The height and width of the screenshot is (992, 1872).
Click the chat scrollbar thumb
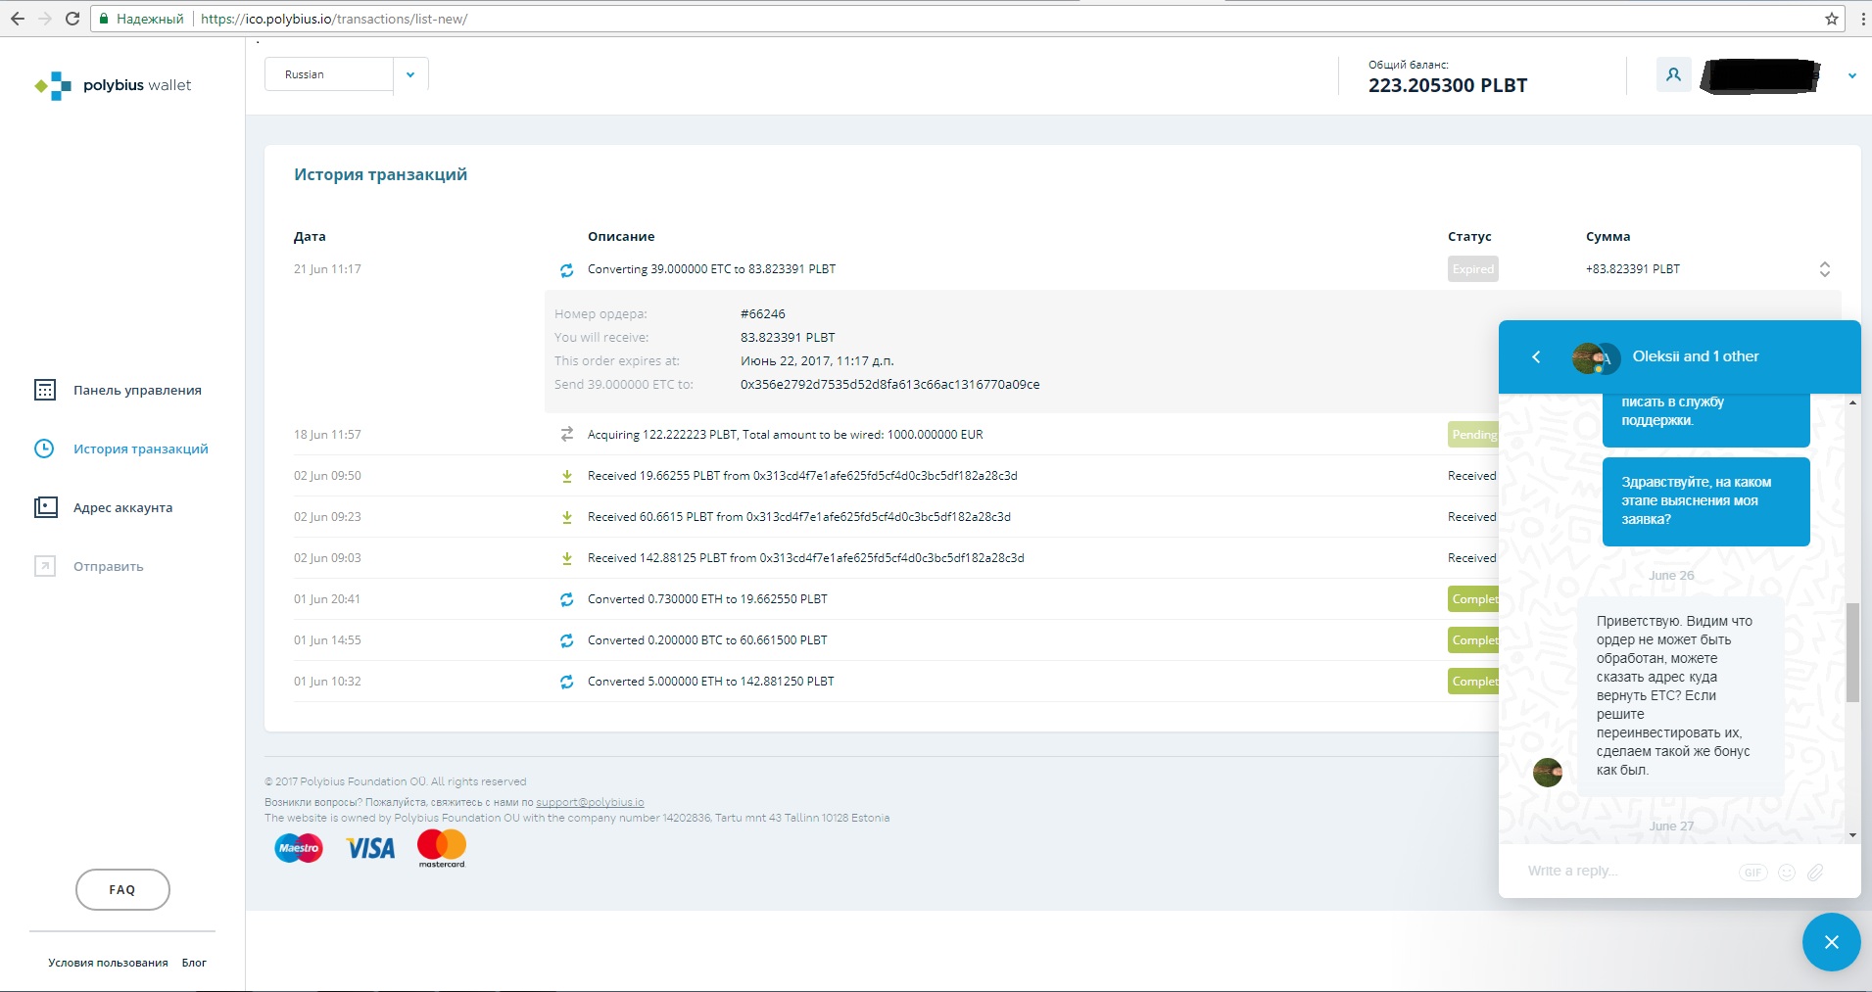tap(1851, 652)
